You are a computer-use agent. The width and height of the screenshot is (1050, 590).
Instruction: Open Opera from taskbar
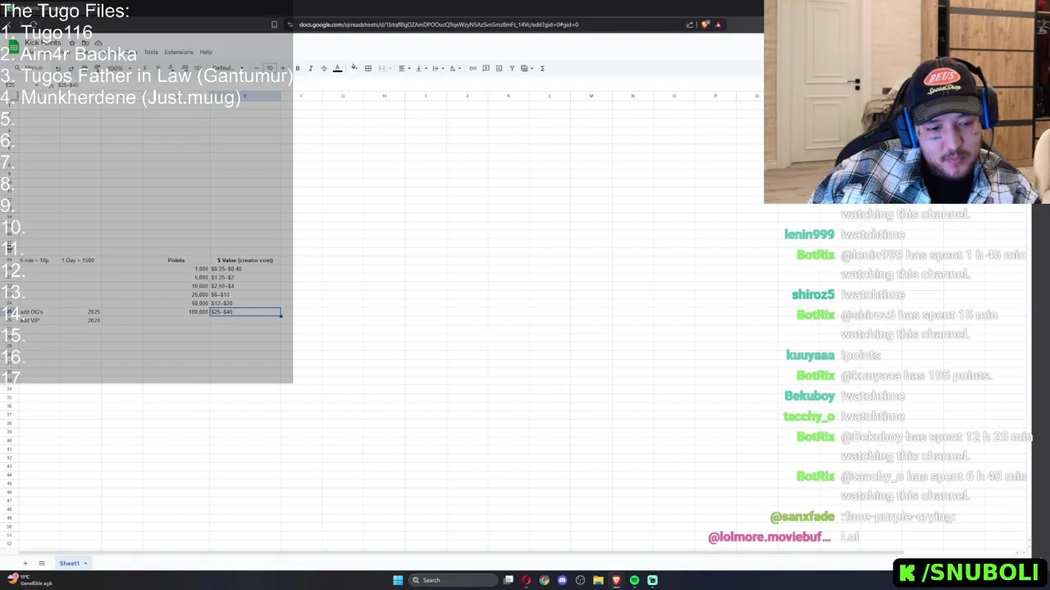pos(526,580)
